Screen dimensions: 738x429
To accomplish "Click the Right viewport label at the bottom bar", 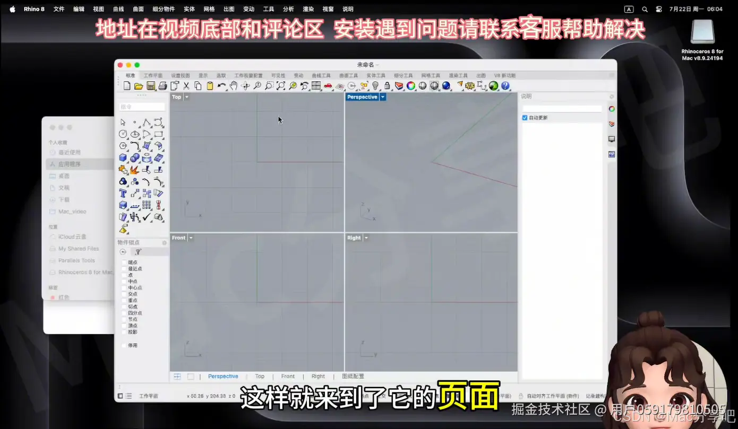I will [317, 376].
